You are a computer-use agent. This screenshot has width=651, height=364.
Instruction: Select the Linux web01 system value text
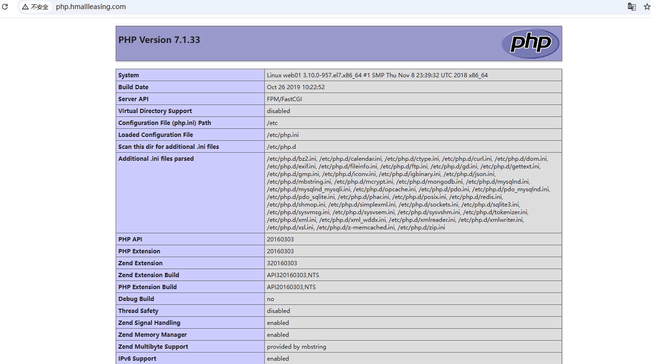(377, 75)
